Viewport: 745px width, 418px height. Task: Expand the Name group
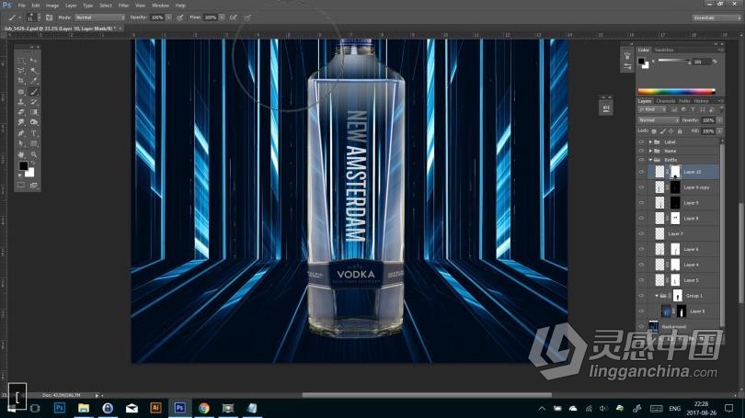click(650, 151)
